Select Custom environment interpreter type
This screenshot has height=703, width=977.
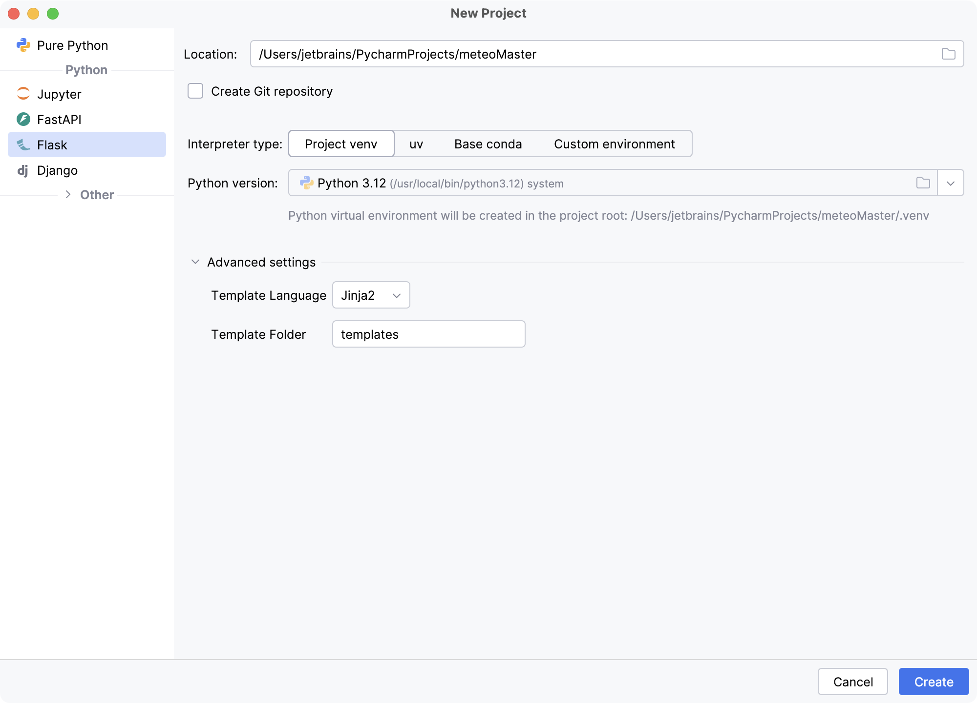point(614,144)
